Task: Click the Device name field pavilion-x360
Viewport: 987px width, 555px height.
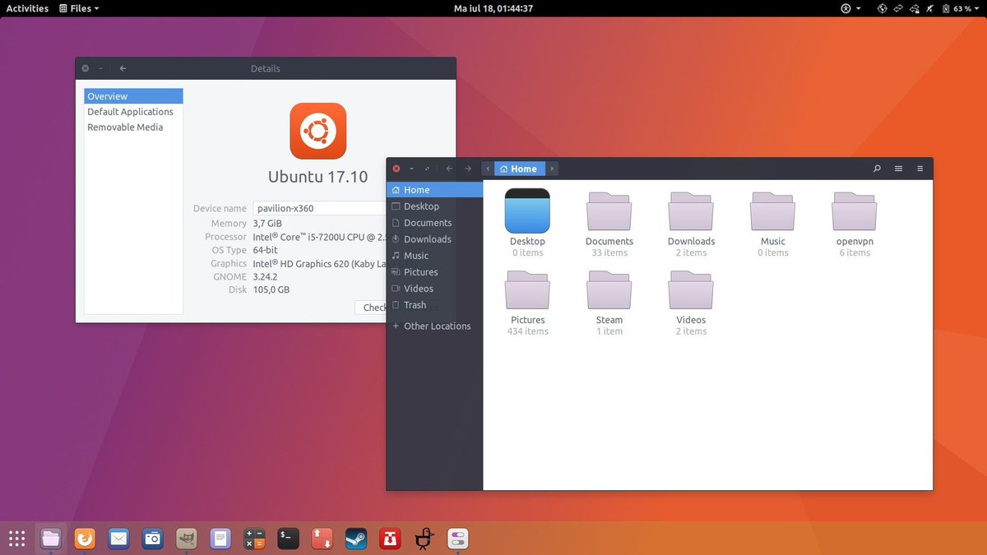Action: coord(319,209)
